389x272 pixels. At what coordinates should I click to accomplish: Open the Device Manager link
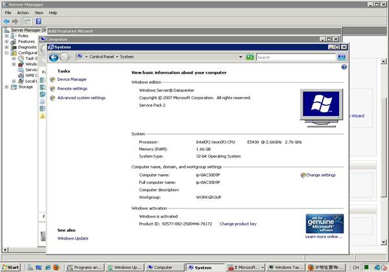click(x=71, y=80)
